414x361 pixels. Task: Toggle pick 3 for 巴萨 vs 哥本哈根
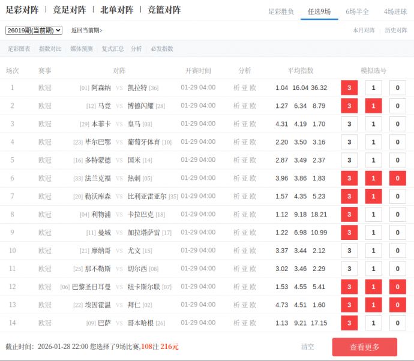click(x=349, y=323)
